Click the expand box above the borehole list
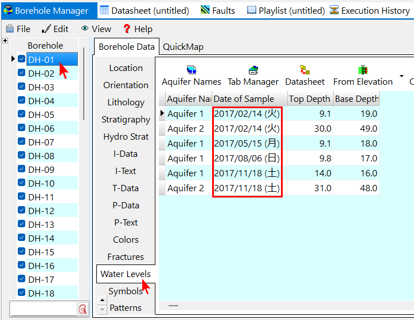Screen dimensions: 414x320 click(x=5, y=41)
